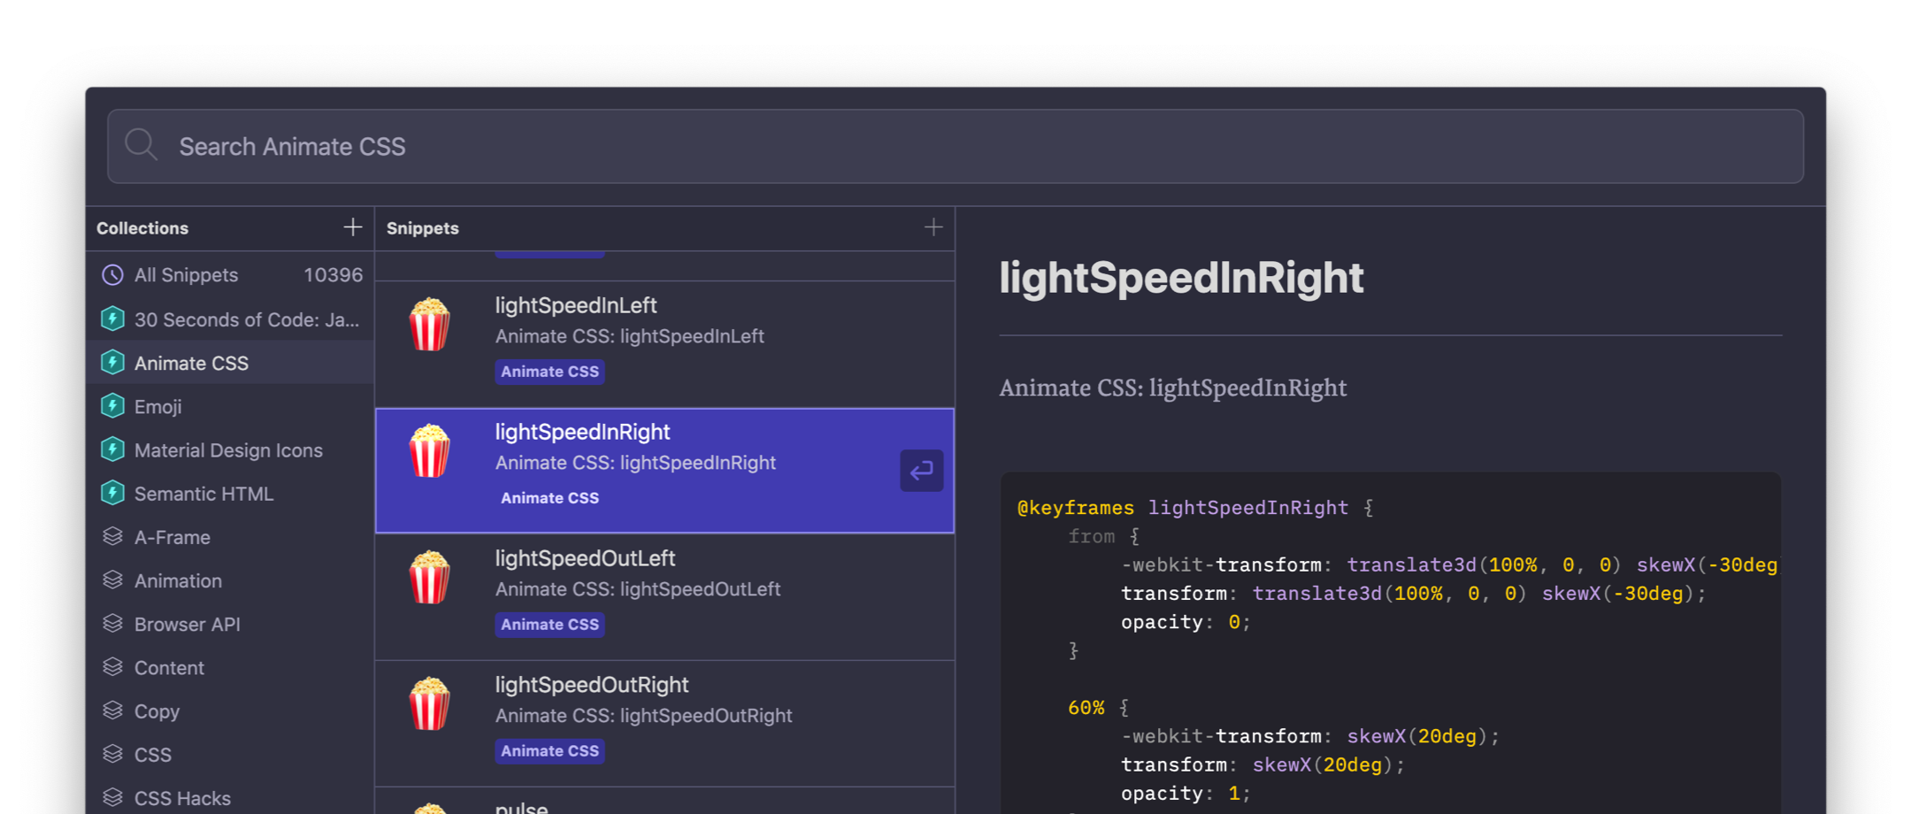Click the popcorn icon for lightSpeedOutRight
Screen dimensions: 1911x814
[430, 703]
